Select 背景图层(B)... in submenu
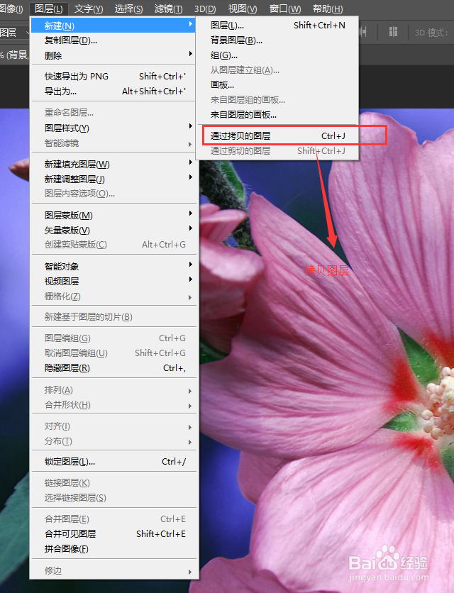This screenshot has height=593, width=454. [277, 40]
